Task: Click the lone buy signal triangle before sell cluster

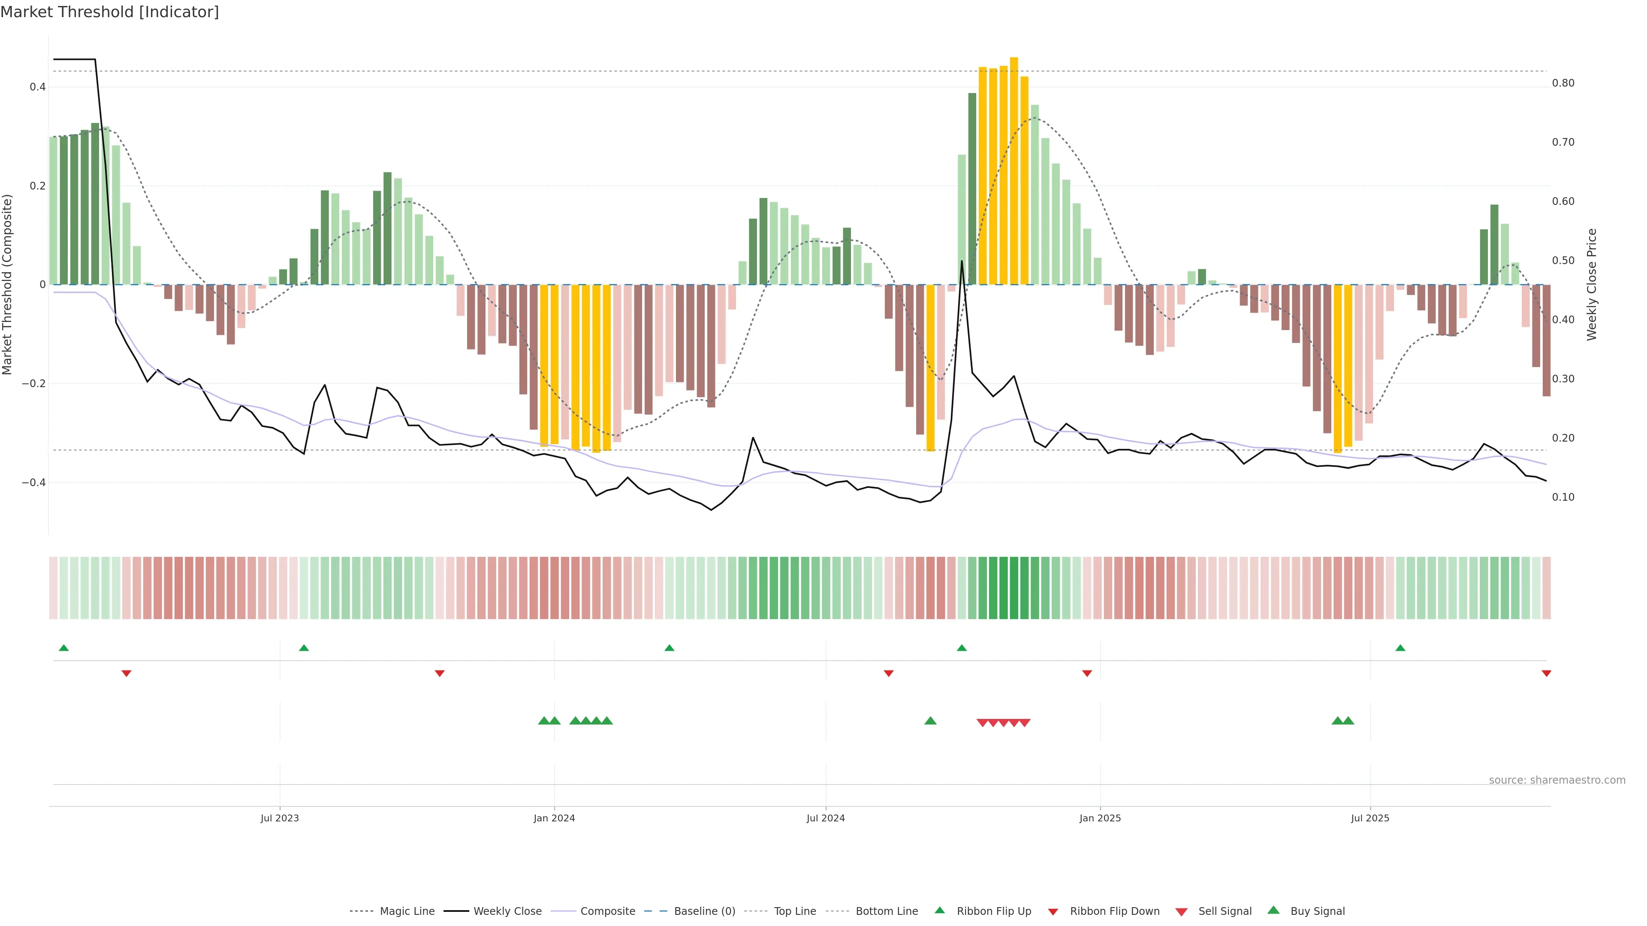Action: click(x=930, y=721)
